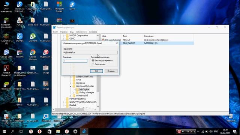Open the 'Этот компьютер' desktop icon
Image resolution: width=240 pixels, height=135 pixels.
click(6, 7)
